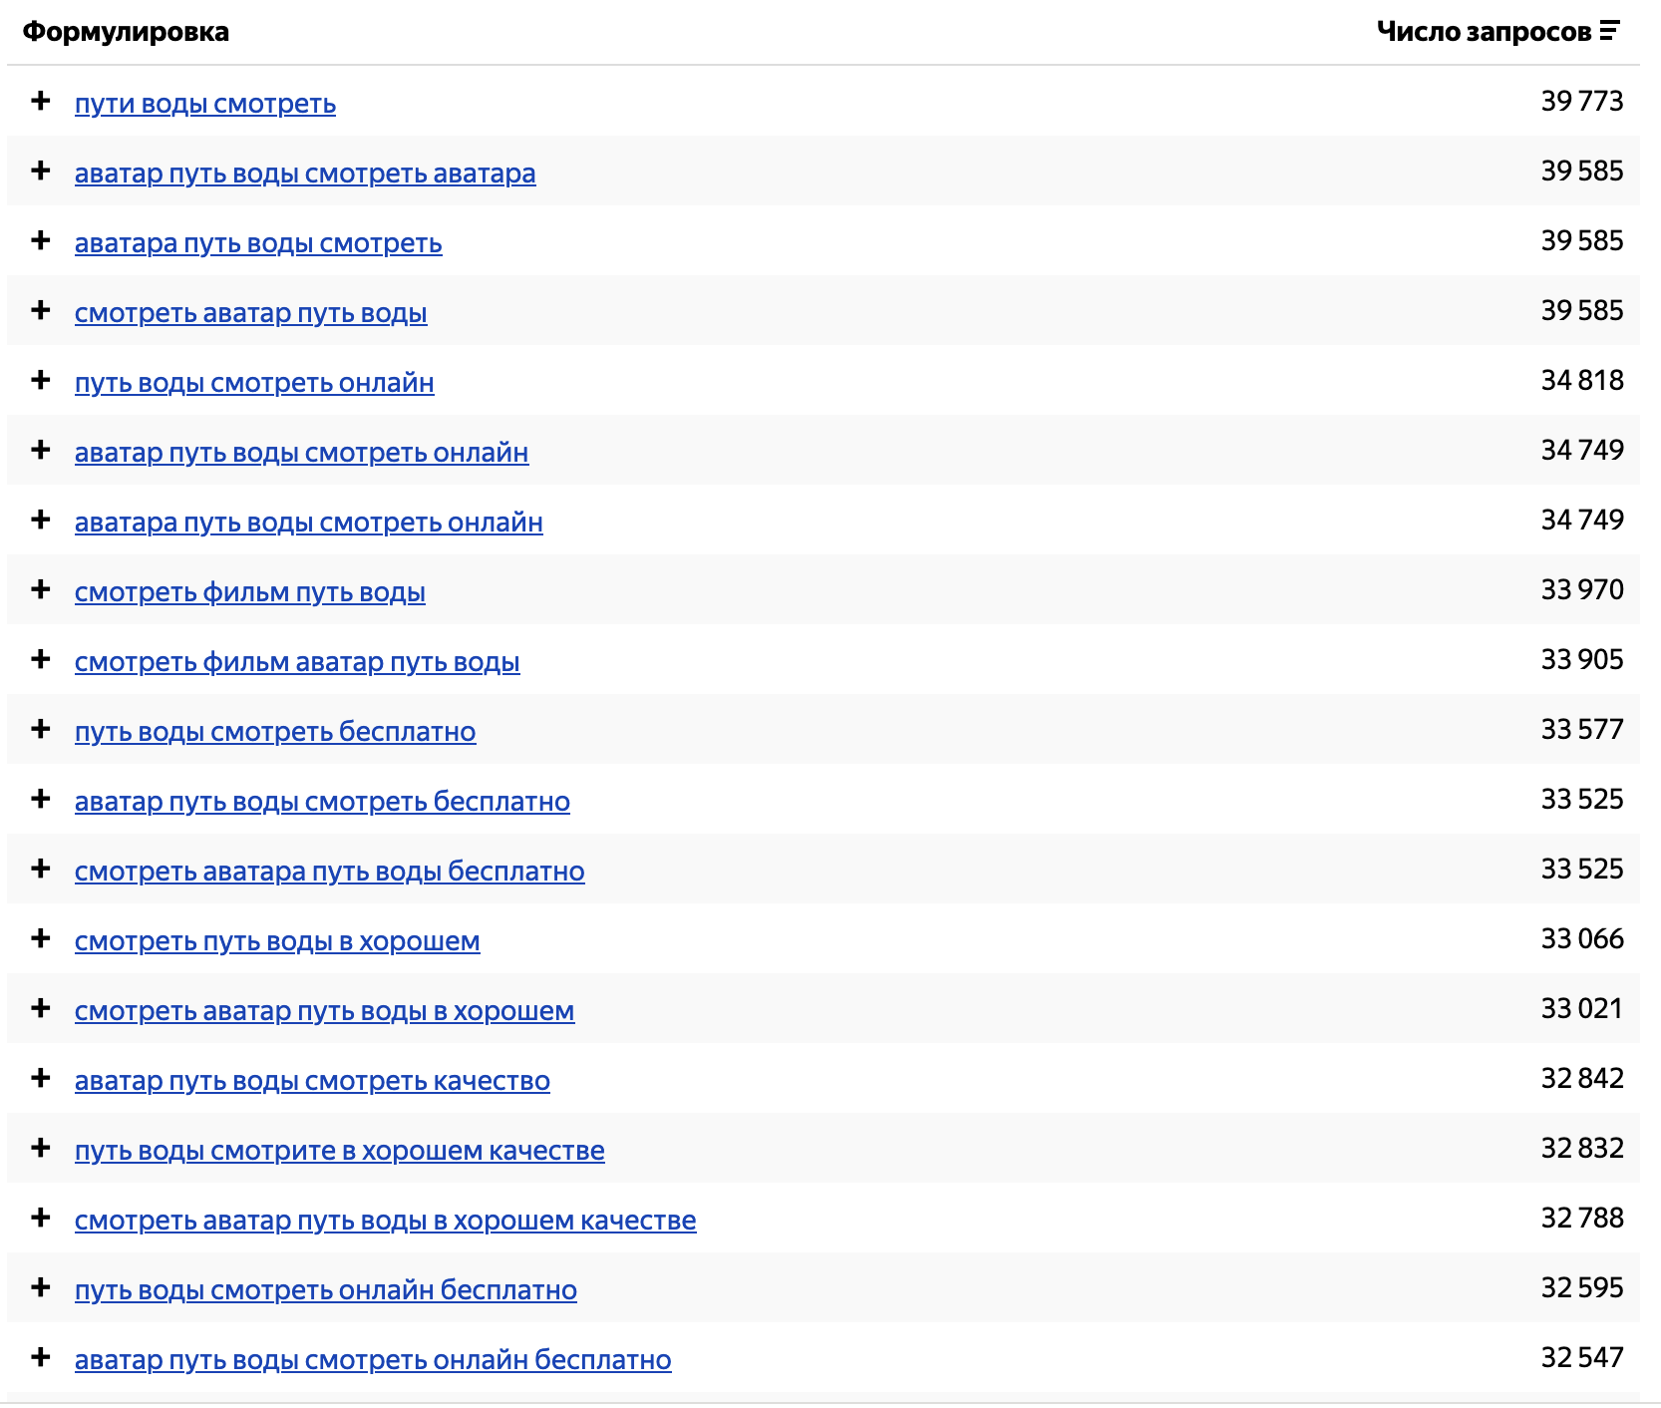Click plus icon beside 'путь воды смотреть онлайн бесплатно'
1661x1408 pixels.
41,1287
